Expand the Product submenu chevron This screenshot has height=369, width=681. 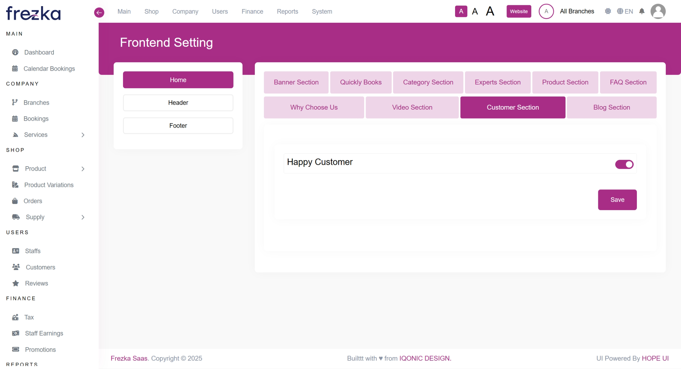tap(83, 169)
